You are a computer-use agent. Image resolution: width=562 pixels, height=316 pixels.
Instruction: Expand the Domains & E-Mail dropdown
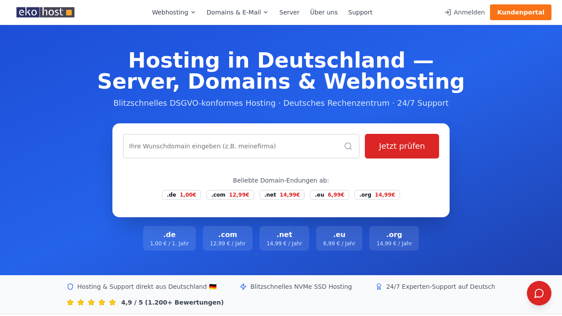[238, 12]
